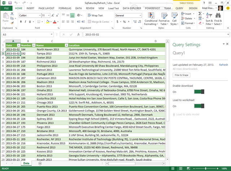The height and width of the screenshot is (171, 231).
Task: Open the Calibri font name dropdown
Action: click(40, 15)
